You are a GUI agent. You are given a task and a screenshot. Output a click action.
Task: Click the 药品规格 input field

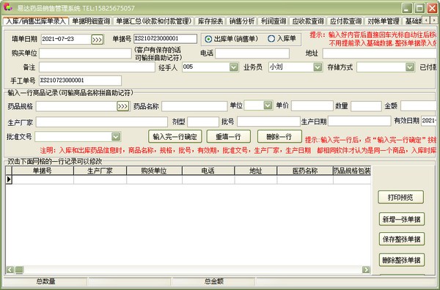coord(76,106)
